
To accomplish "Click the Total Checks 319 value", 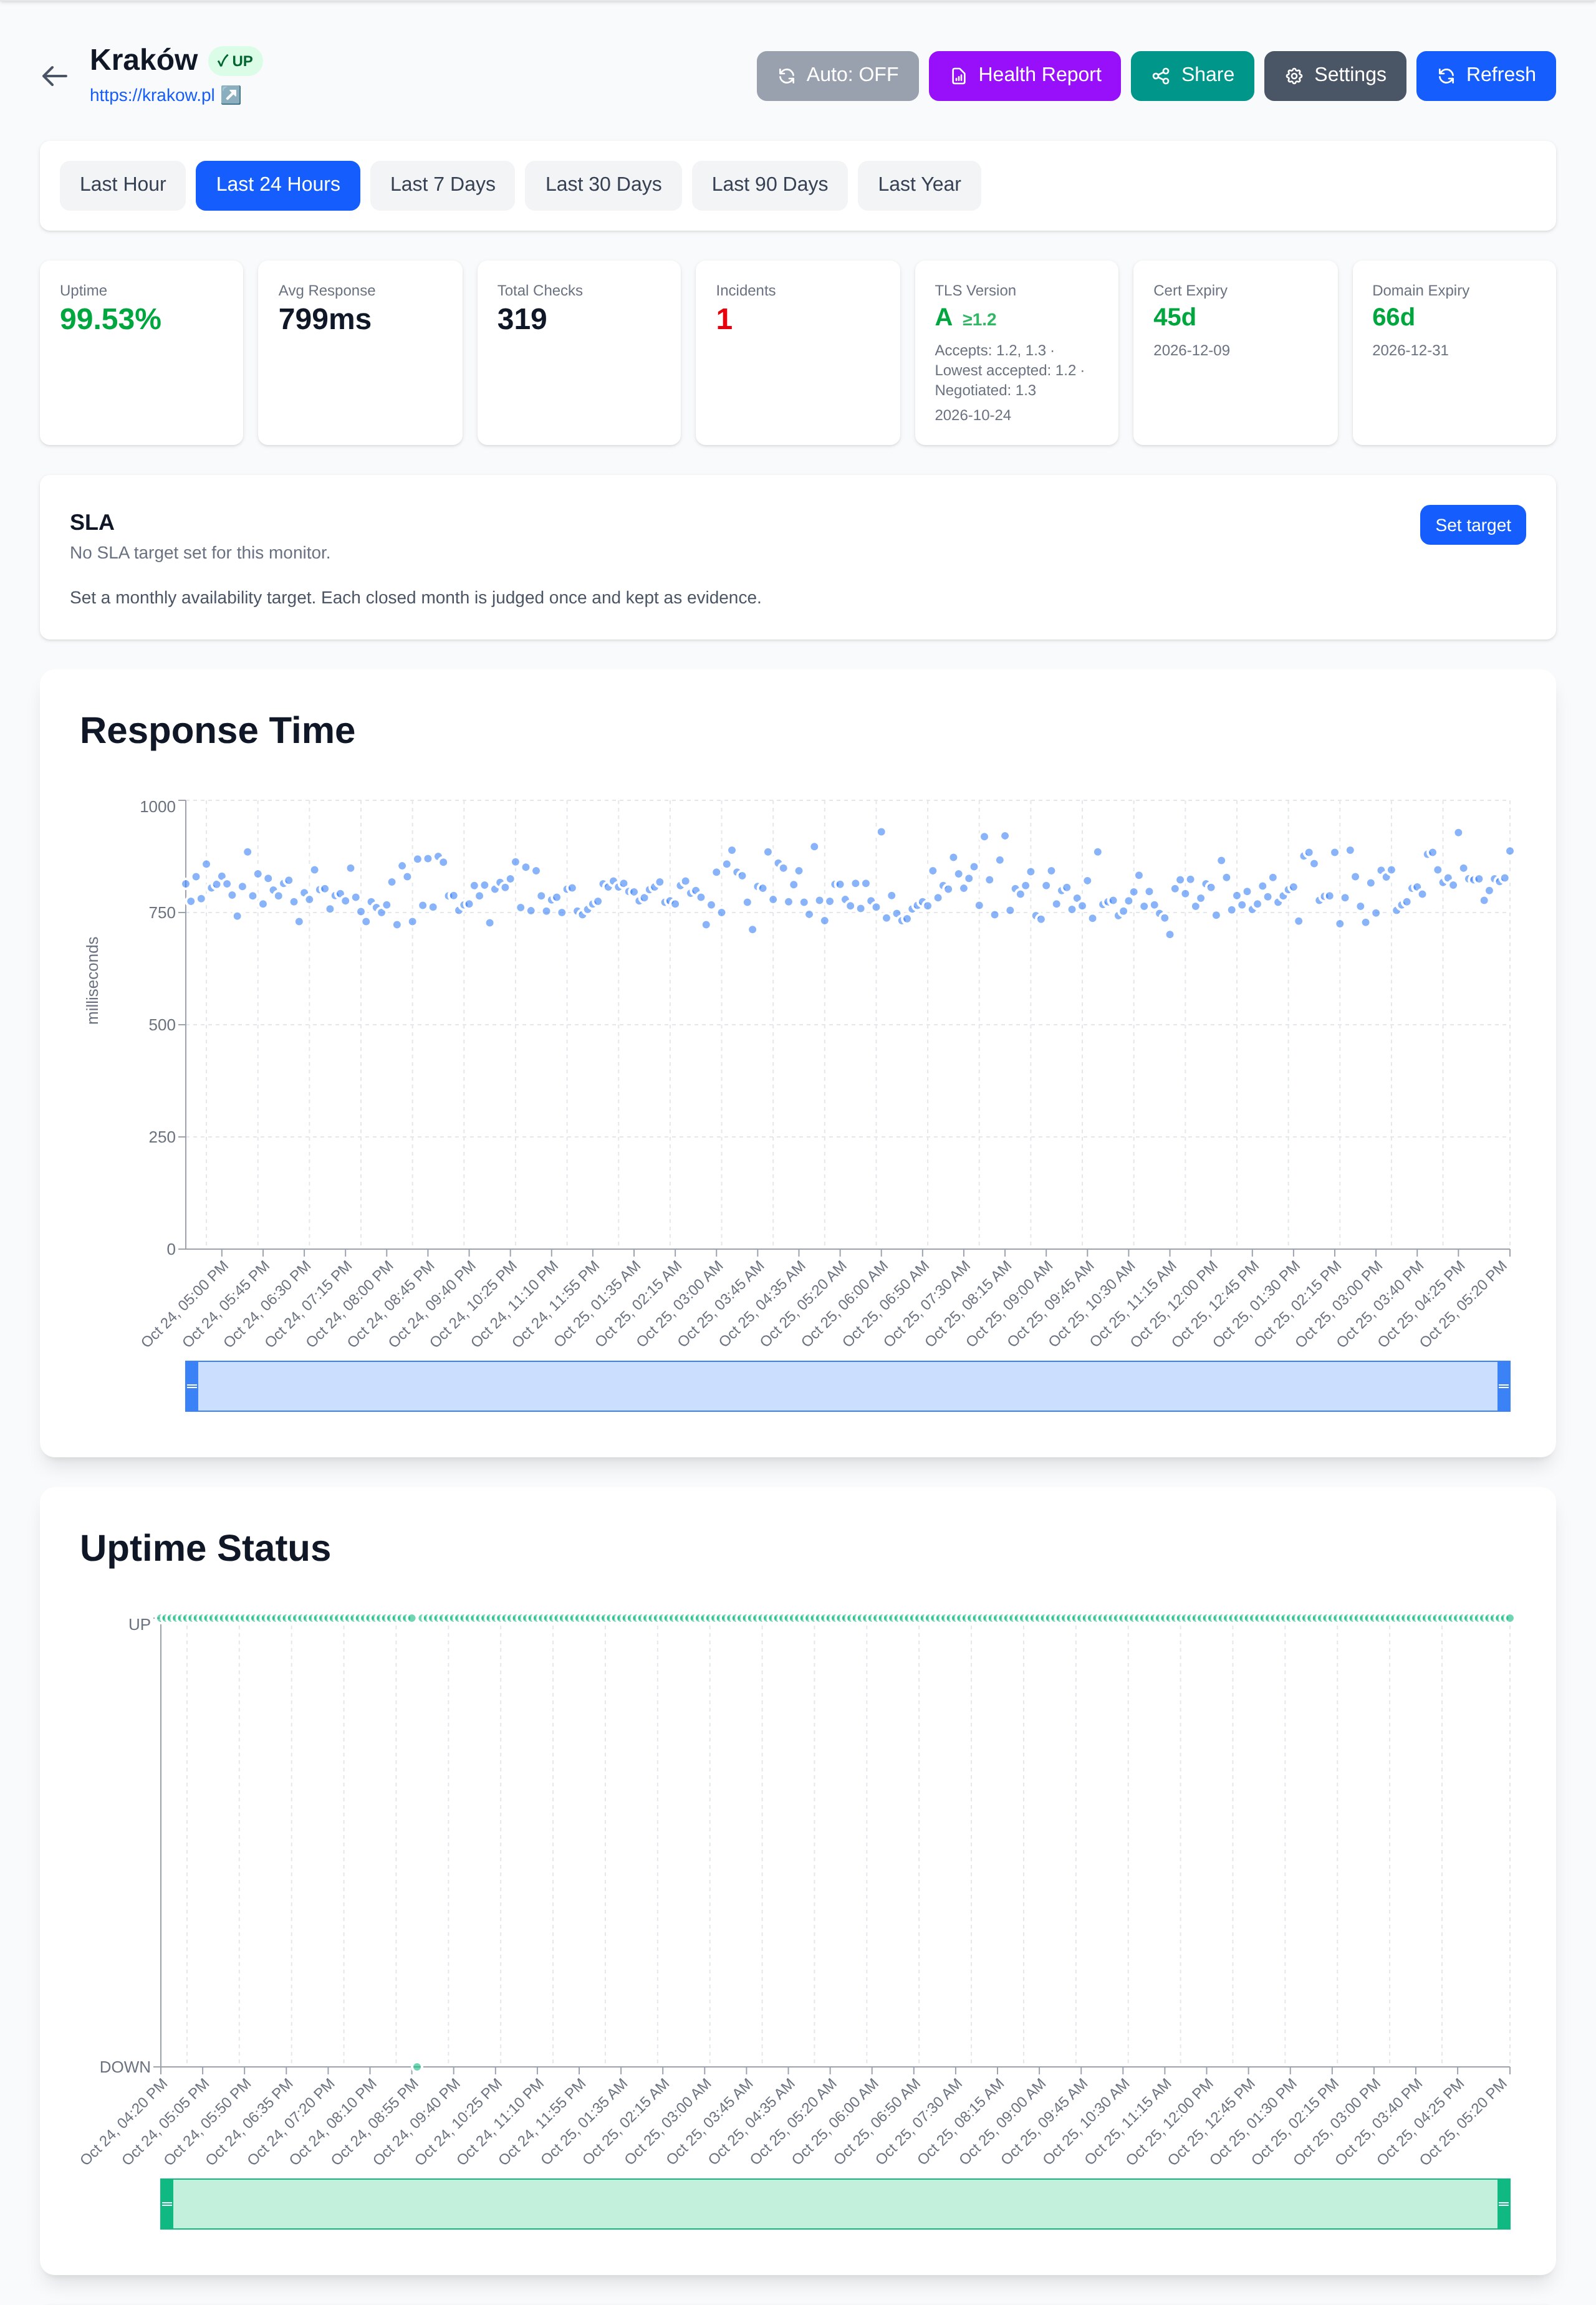I will coord(522,319).
